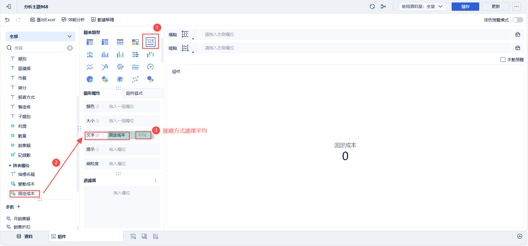The width and height of the screenshot is (528, 246).
Task: Click the refresh data icon in header
Action: click(x=372, y=7)
